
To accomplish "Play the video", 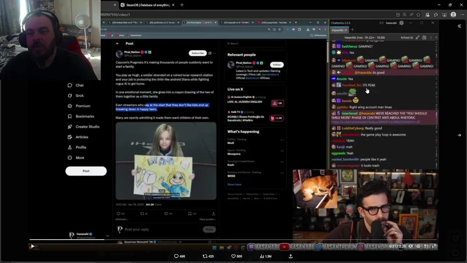I will tap(32, 246).
